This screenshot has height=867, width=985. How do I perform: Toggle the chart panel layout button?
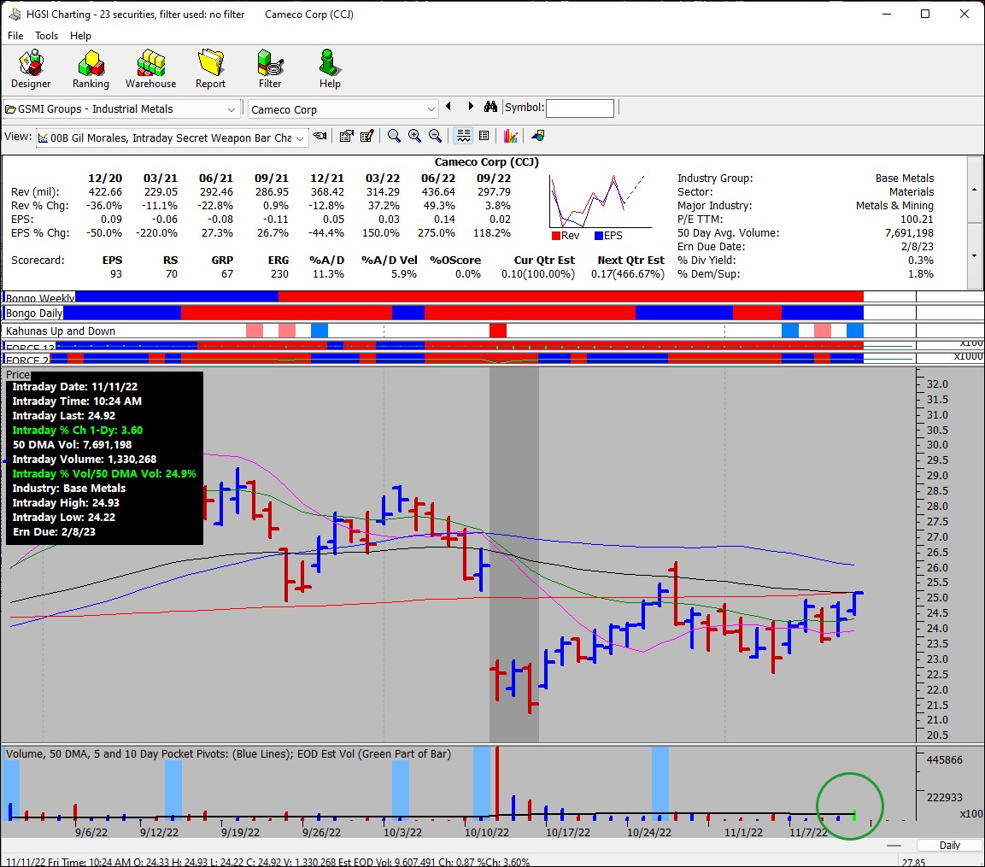pos(464,136)
